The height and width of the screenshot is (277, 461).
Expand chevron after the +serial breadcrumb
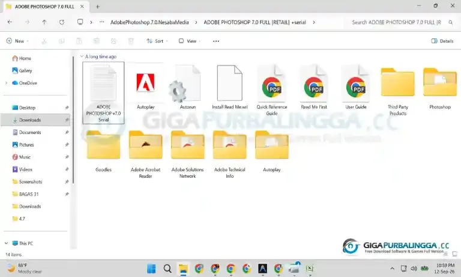click(314, 22)
